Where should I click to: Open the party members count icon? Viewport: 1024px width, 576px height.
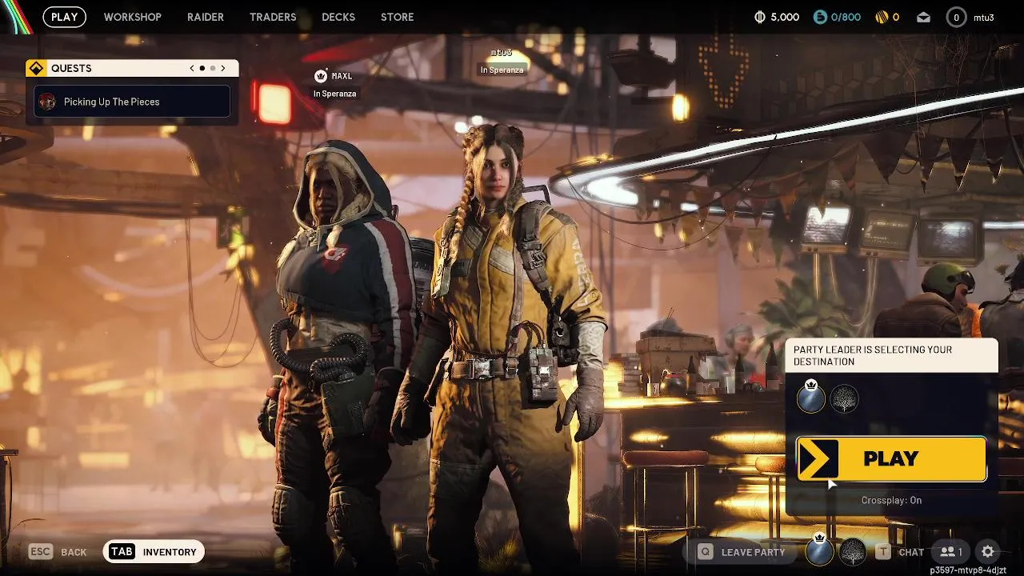point(952,552)
